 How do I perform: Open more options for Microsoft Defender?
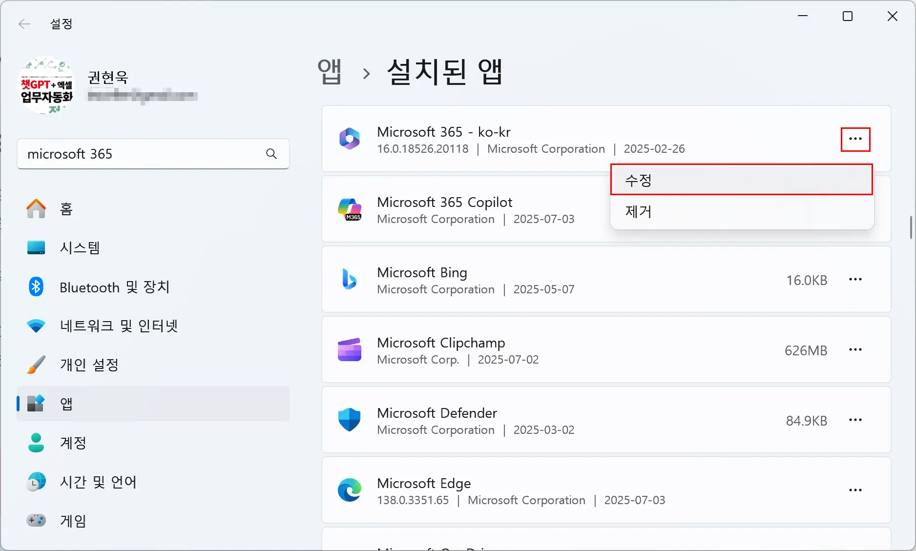[x=855, y=420]
